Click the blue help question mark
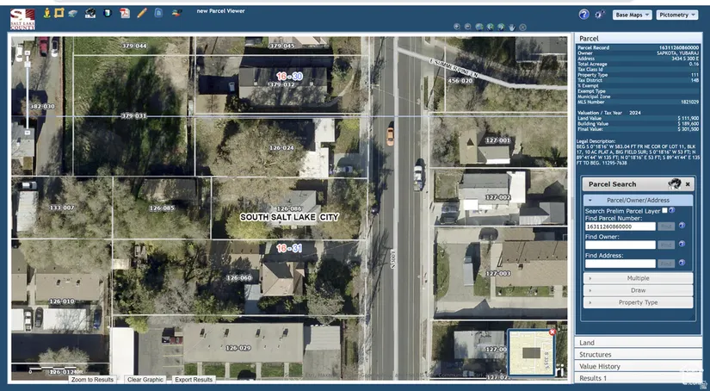710x391 pixels. coord(583,15)
